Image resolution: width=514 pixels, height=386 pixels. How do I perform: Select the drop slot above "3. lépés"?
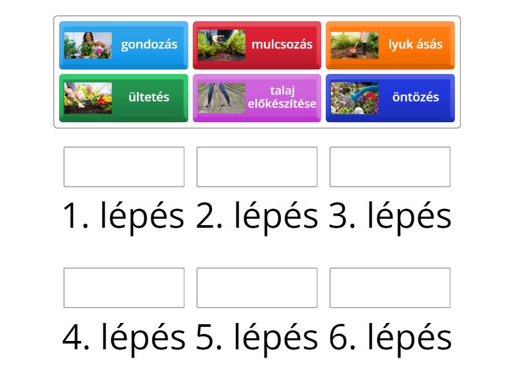pos(390,167)
